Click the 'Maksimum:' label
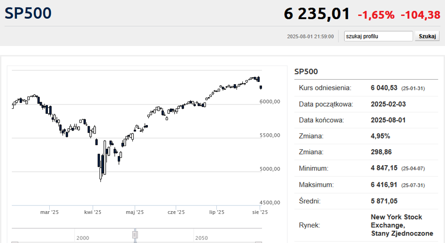This screenshot has height=243, width=445. pos(316,185)
